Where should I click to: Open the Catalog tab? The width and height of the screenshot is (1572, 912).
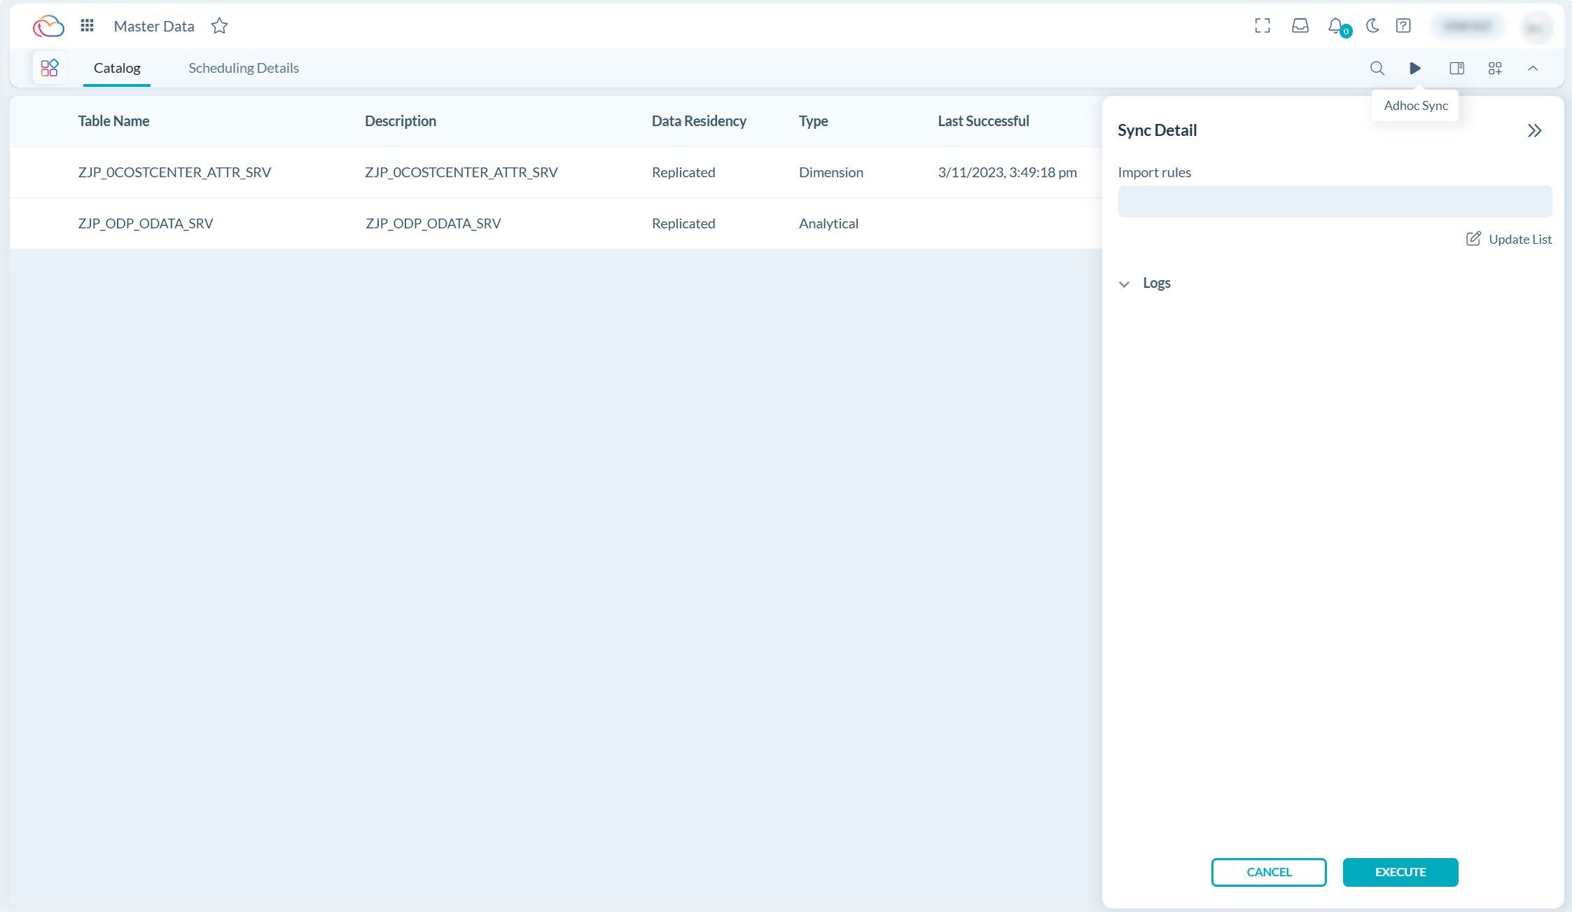tap(116, 67)
